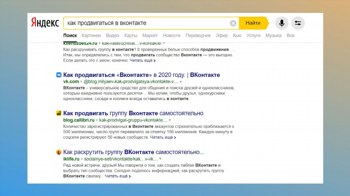The image size is (350, 196).
Task: Open result Как продвигаться «Вконтакте» в 2020 году
Action: click(x=141, y=75)
